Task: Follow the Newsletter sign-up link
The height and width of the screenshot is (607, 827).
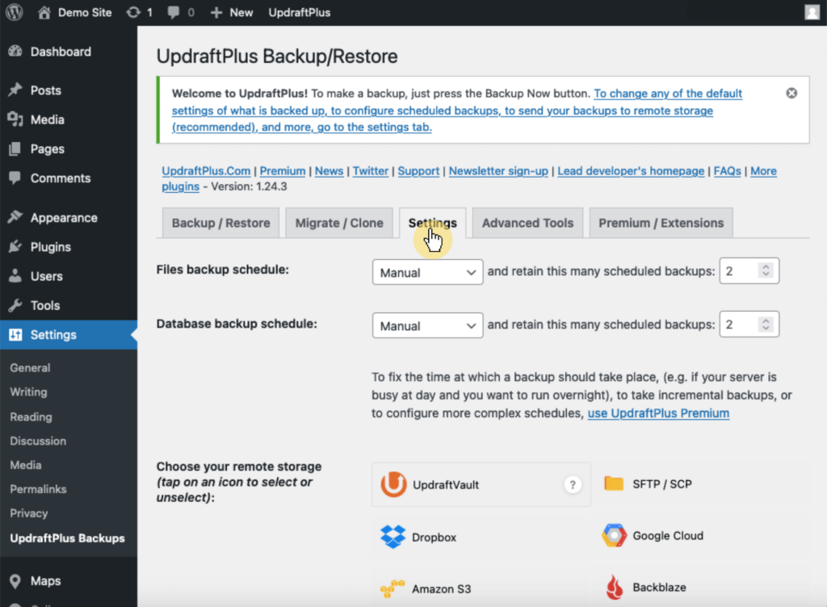Action: pos(498,171)
